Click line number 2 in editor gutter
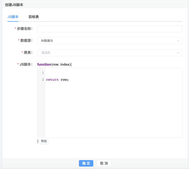The image size is (189, 169). (43, 80)
